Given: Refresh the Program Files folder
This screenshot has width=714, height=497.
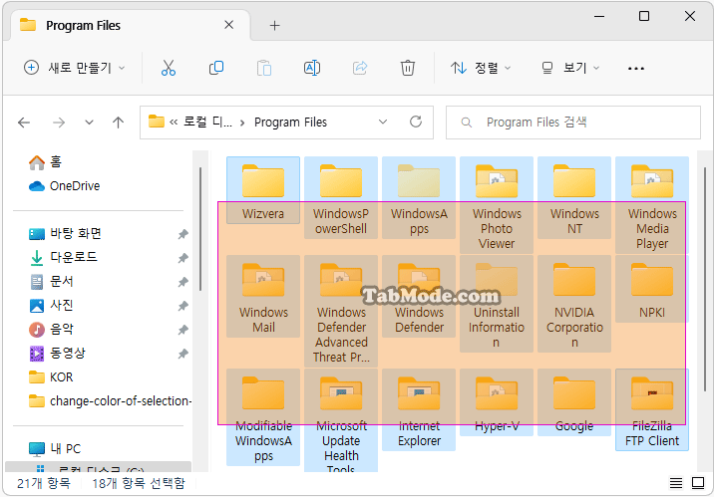Looking at the screenshot, I should (415, 122).
